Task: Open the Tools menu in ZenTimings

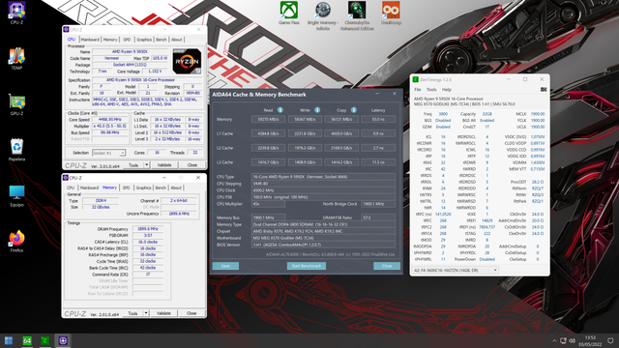Action: coord(431,90)
